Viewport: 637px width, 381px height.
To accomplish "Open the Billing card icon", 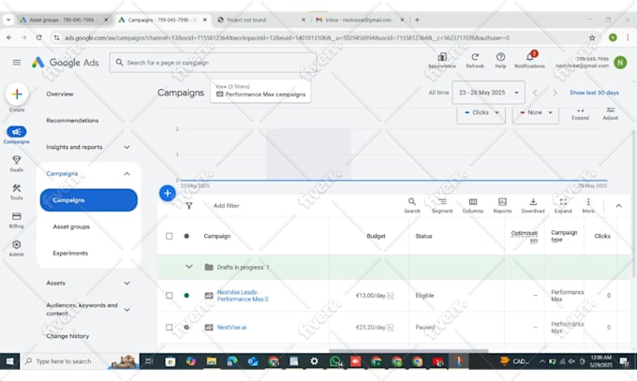I will coord(16,216).
